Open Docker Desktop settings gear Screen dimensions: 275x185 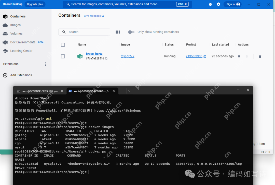(218, 4)
